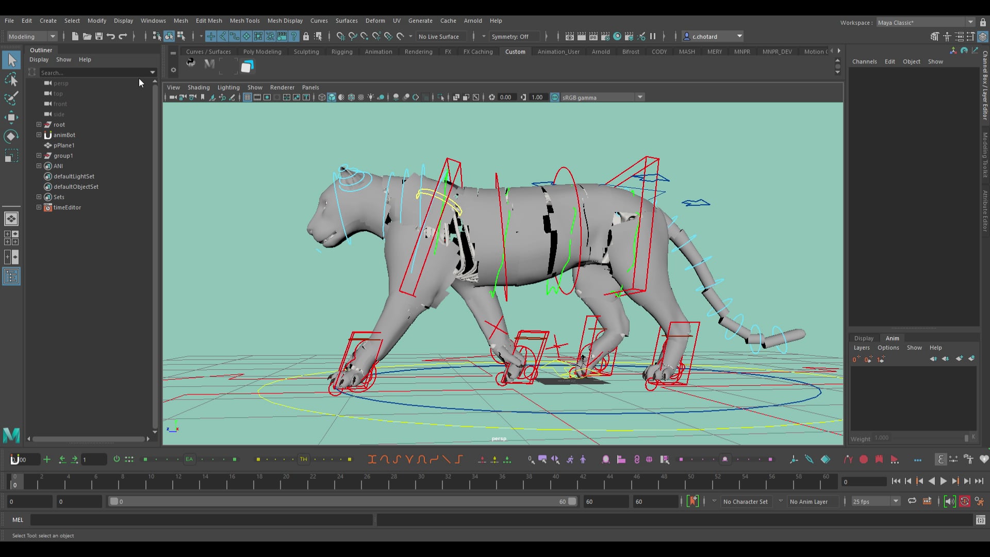Toggle smooth shade all in viewport
990x557 pixels.
click(x=332, y=97)
